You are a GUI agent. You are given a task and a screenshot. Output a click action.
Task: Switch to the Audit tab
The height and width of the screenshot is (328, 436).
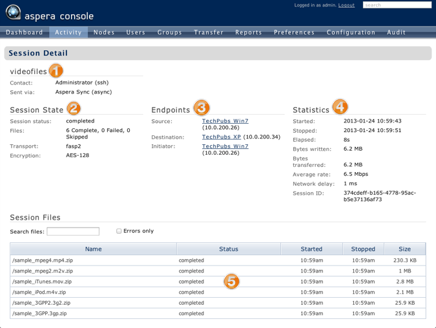click(x=396, y=32)
